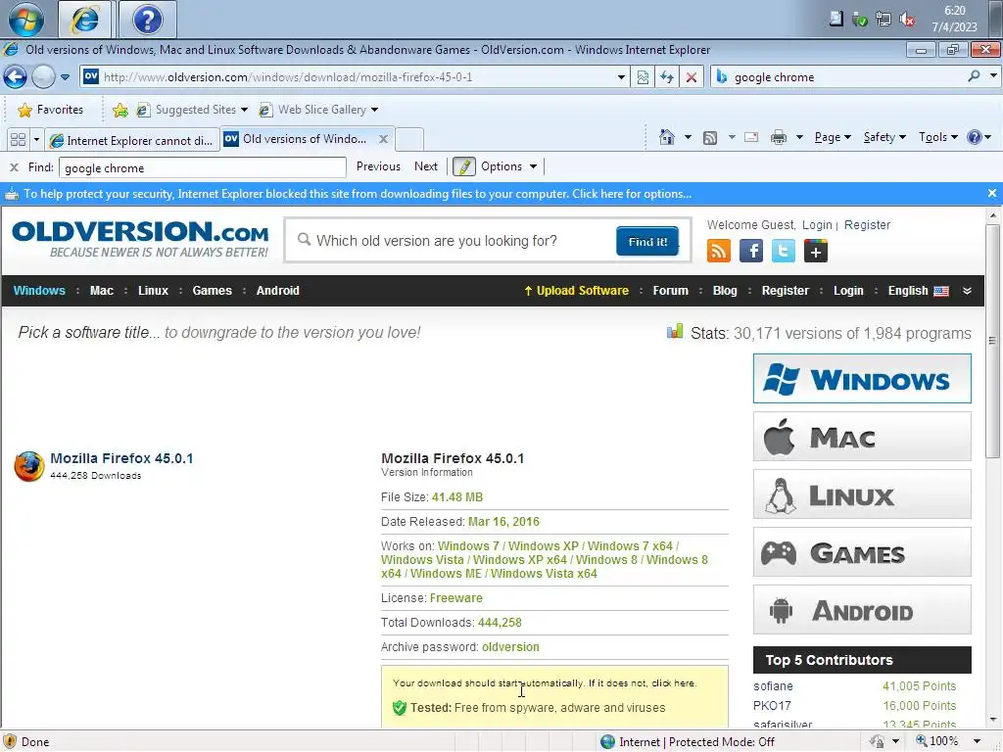Open the tab list dropdown arrow

pos(36,139)
